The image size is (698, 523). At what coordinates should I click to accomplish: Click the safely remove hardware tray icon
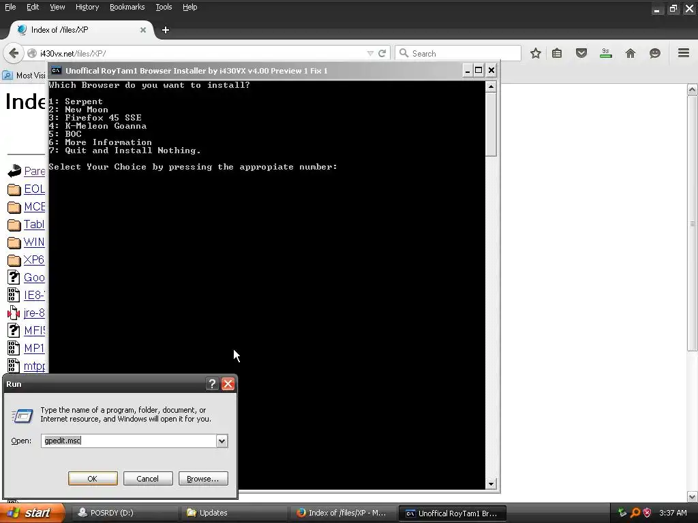622,513
